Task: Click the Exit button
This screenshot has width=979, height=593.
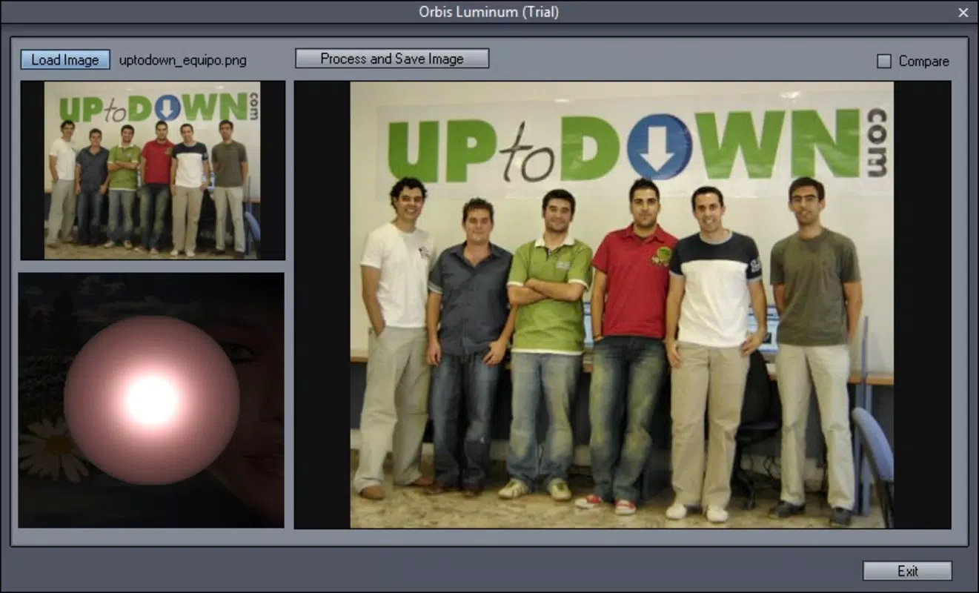Action: coord(907,571)
